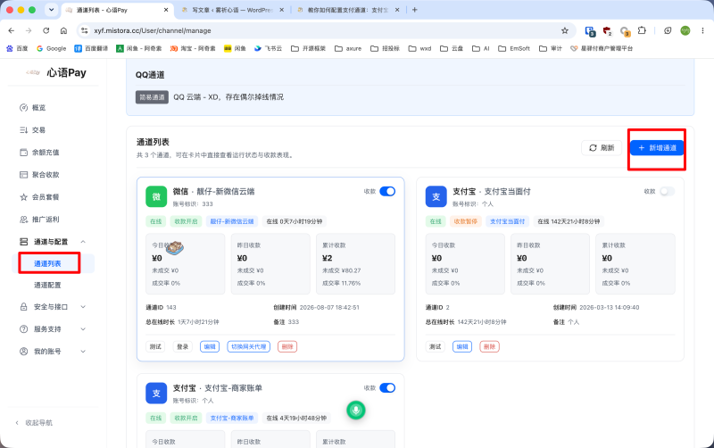The height and width of the screenshot is (448, 714).
Task: Open the 推广返利 sidebar item
Action: click(x=39, y=219)
